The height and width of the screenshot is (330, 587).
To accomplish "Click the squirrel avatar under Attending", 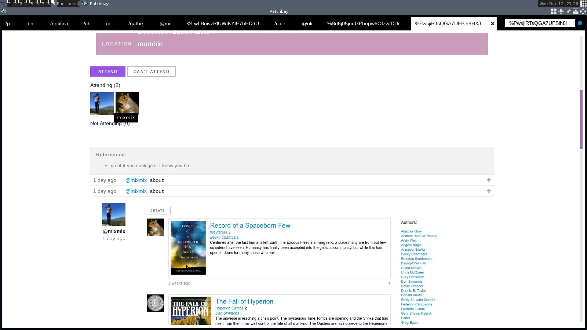I will (127, 103).
